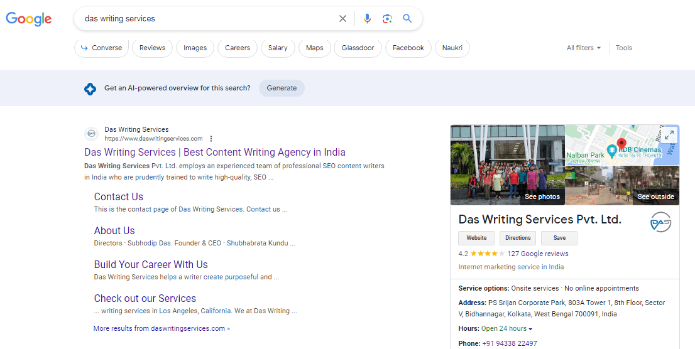Click the RDB Cinemas map marker

(x=611, y=151)
